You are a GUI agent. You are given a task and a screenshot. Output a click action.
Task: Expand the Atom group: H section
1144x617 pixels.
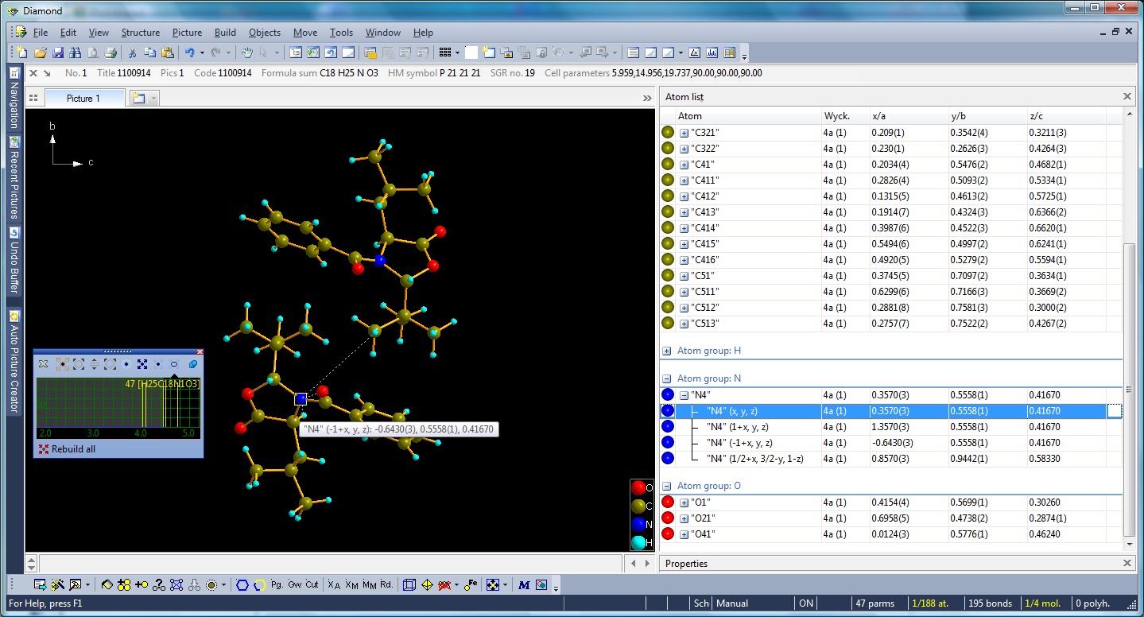(667, 351)
